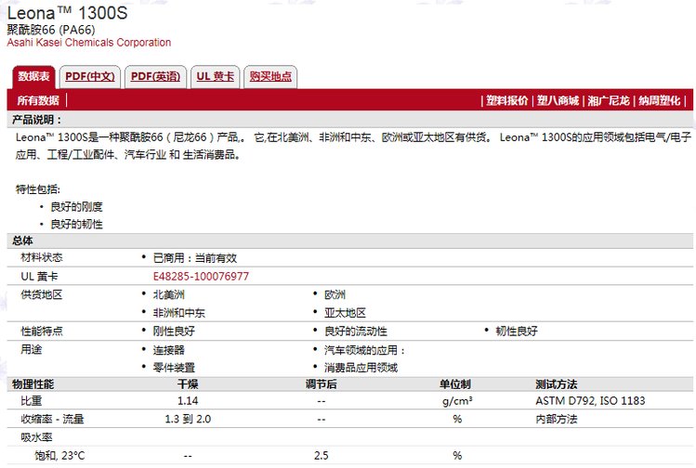Open the 纳周塑化 link

[x=659, y=100]
